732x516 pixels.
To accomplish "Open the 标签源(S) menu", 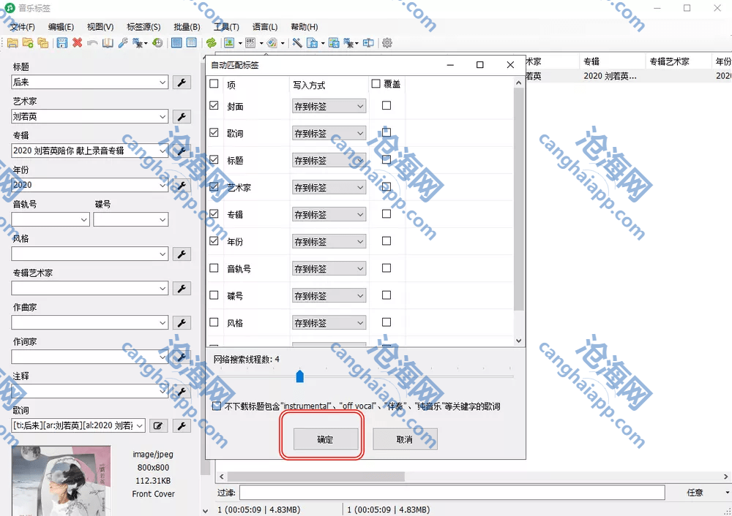I will 143,27.
